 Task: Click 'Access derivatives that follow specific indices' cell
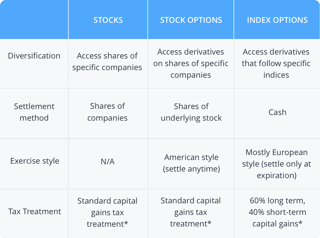pos(276,63)
